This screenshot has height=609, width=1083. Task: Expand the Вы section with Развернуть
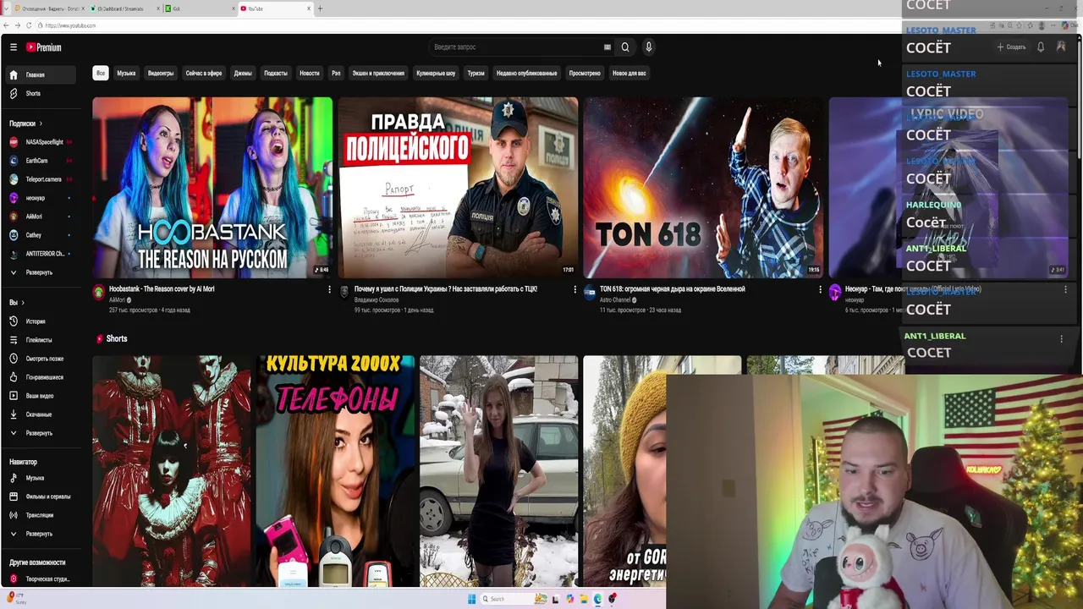click(39, 433)
